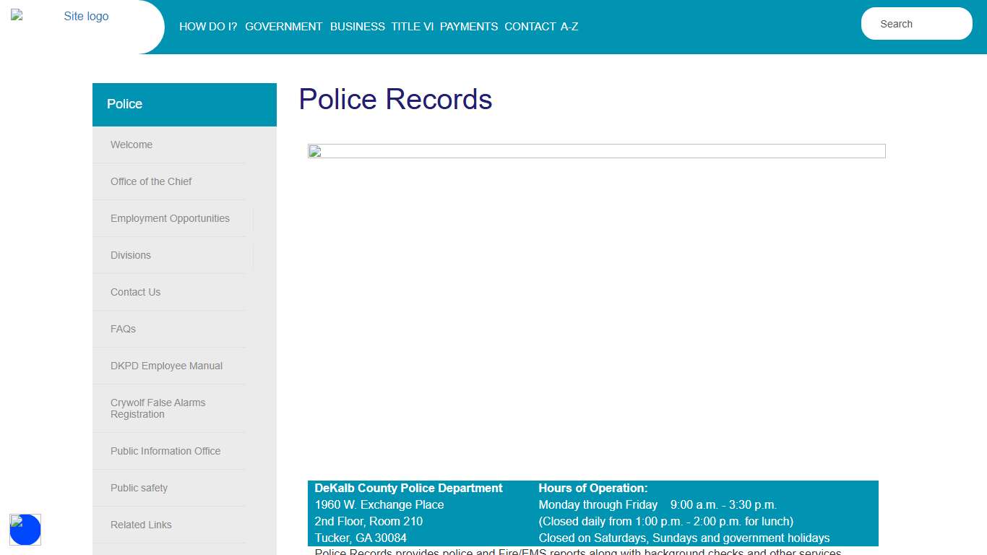Open the Divisions section
987x555 pixels.
(131, 255)
